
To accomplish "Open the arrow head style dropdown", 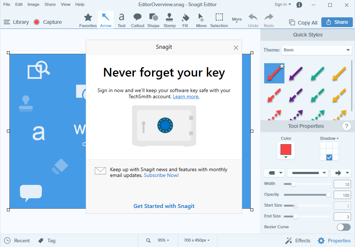I will point(341,173).
